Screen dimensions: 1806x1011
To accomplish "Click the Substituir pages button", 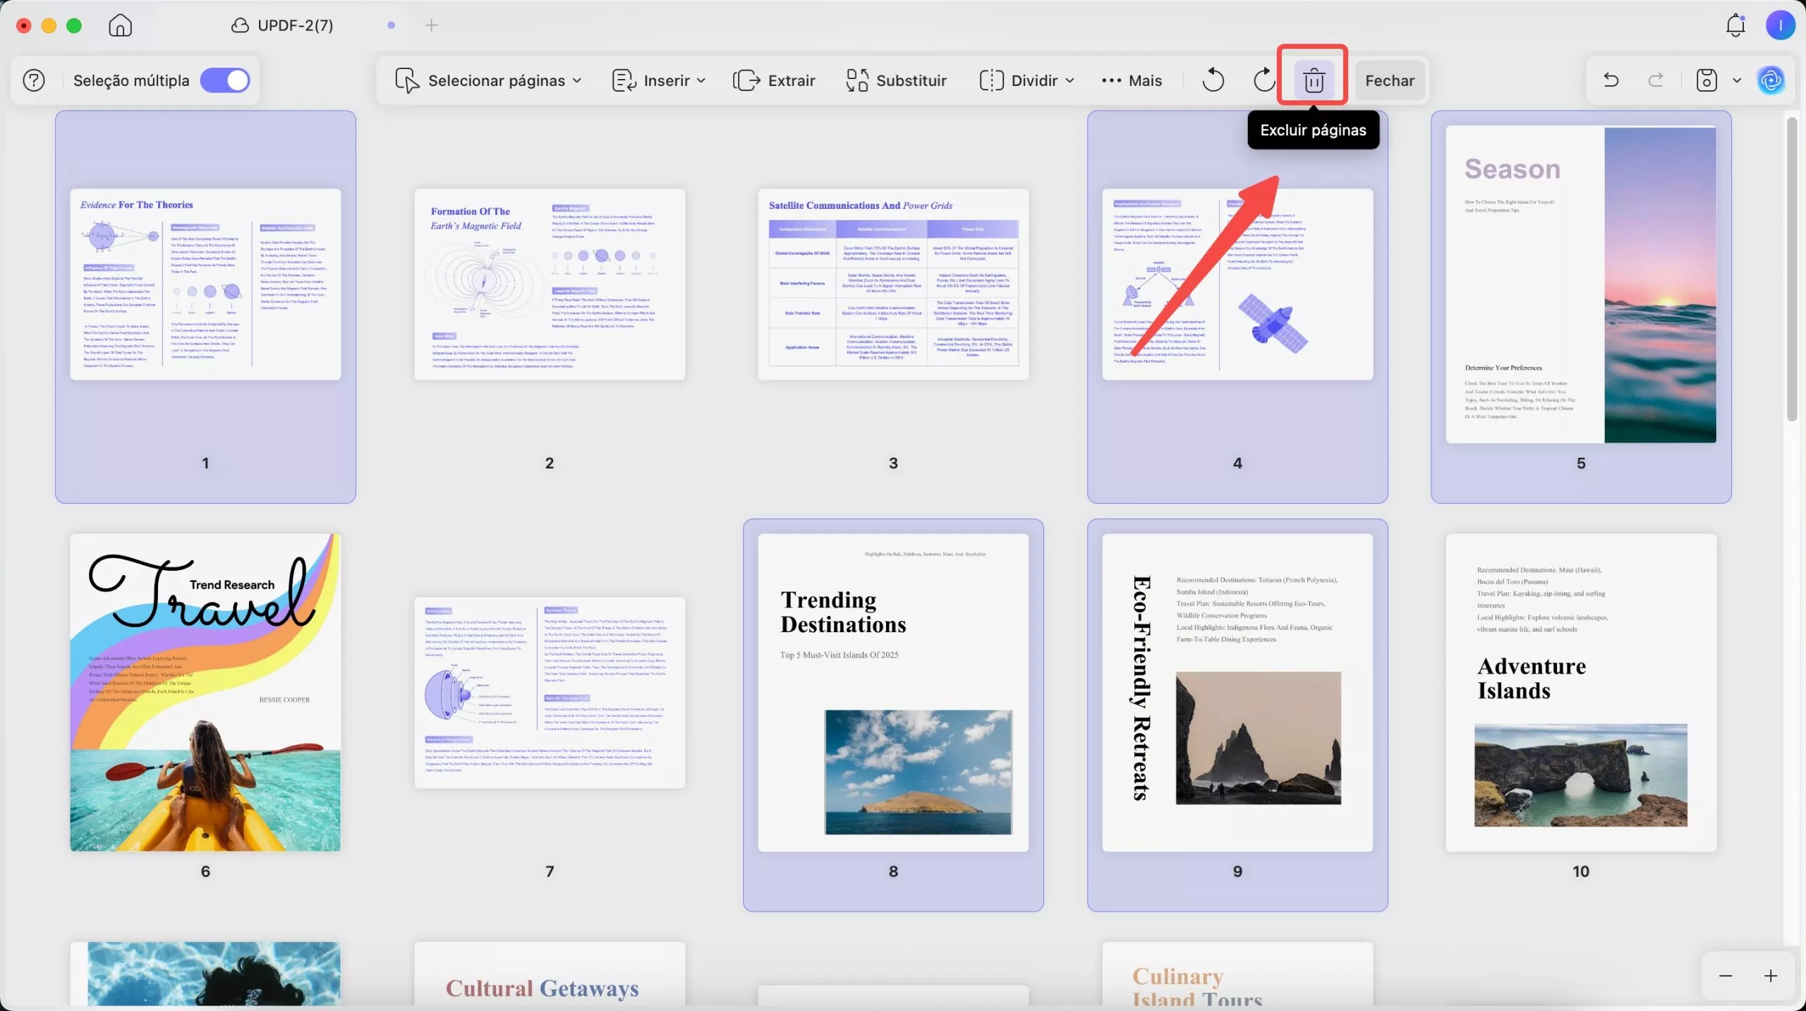I will pos(897,80).
